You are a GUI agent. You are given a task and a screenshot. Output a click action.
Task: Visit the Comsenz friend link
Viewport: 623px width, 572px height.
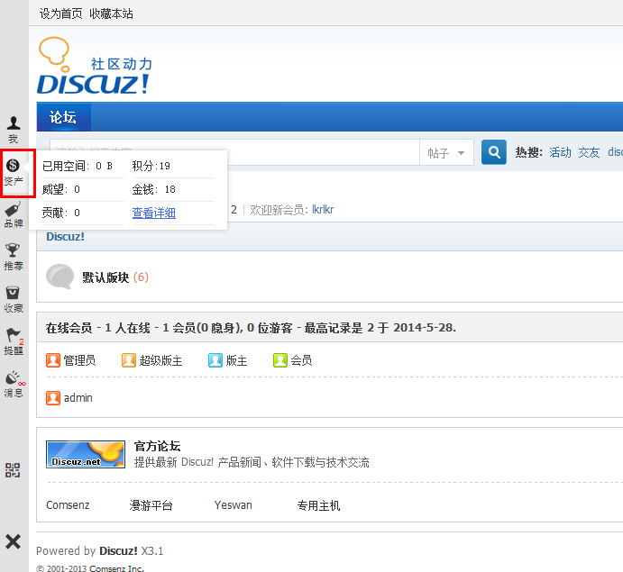coord(68,505)
